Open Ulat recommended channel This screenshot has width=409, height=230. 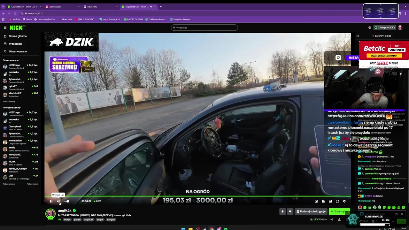coord(20,177)
